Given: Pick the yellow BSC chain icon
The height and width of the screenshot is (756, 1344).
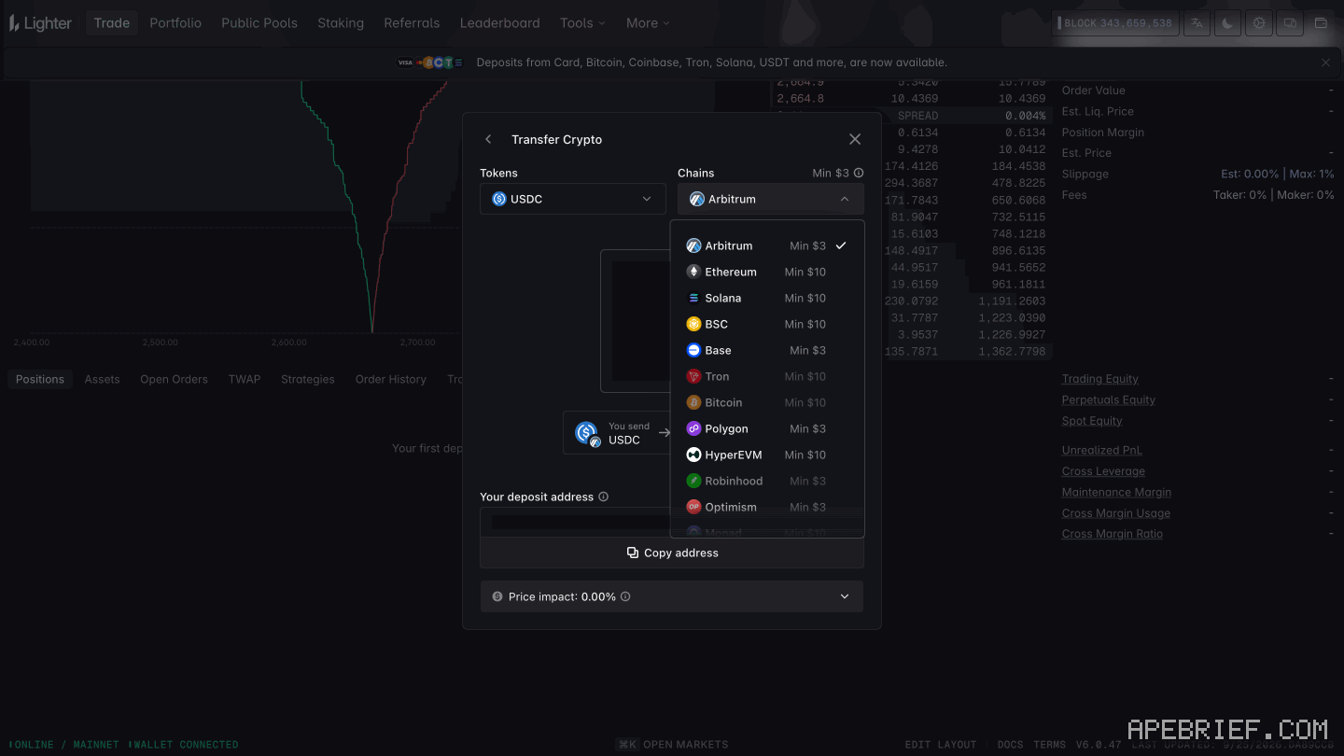Looking at the screenshot, I should pyautogui.click(x=693, y=324).
